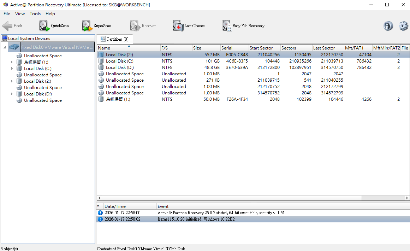Click the Local Disk (2:) tree icon

click(x=19, y=81)
